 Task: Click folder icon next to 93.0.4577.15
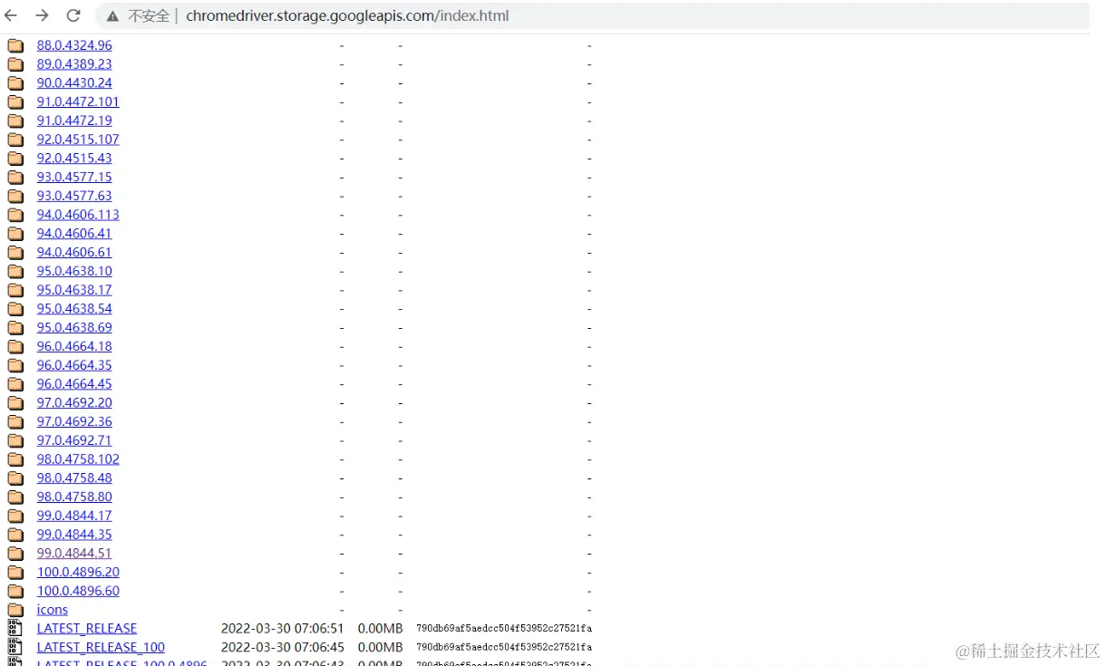click(15, 177)
